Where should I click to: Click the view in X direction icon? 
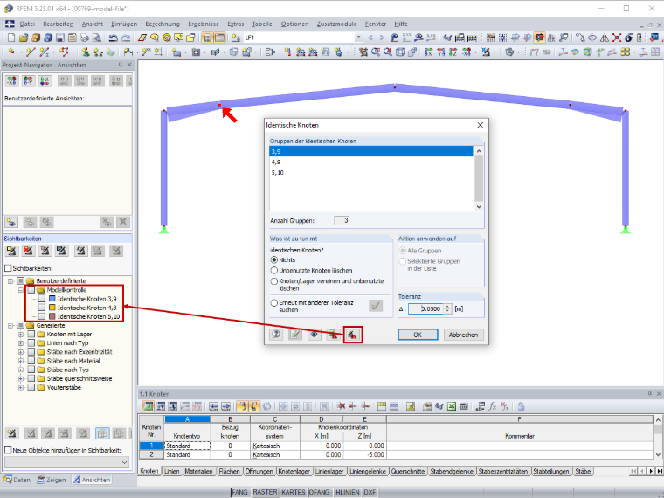[x=429, y=52]
